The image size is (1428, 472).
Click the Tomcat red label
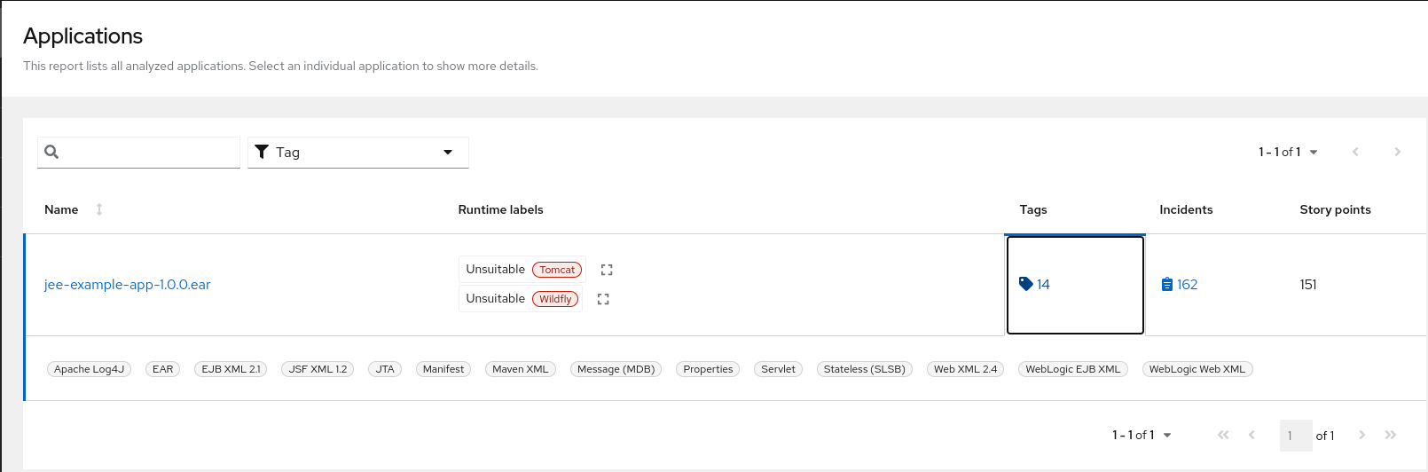pos(557,270)
